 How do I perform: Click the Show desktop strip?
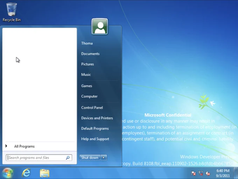[x=236, y=173]
